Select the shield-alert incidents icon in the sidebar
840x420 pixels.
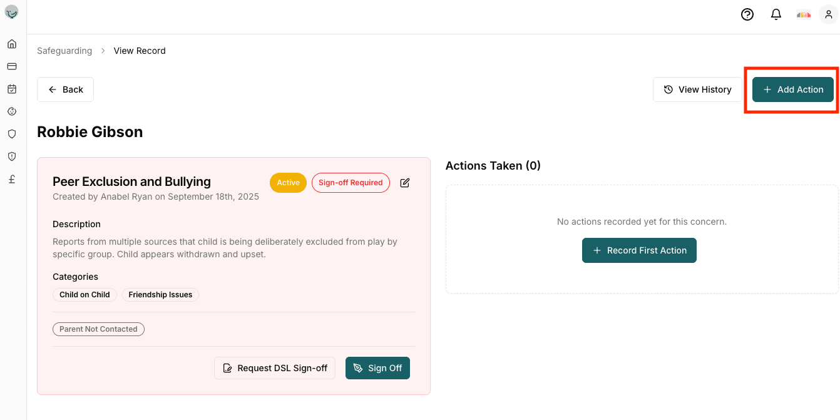tap(11, 156)
